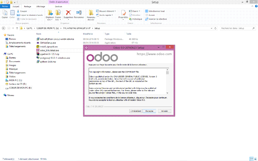Click Copier le chemin d'accès
The height and width of the screenshot is (161, 258).
tap(30, 15)
